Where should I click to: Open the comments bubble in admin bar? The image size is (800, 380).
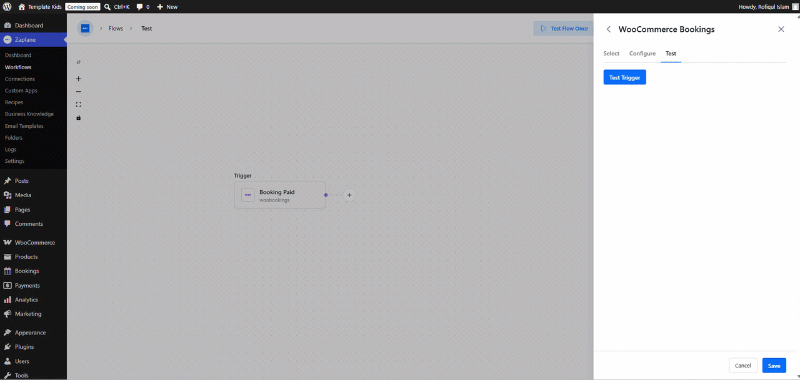142,6
